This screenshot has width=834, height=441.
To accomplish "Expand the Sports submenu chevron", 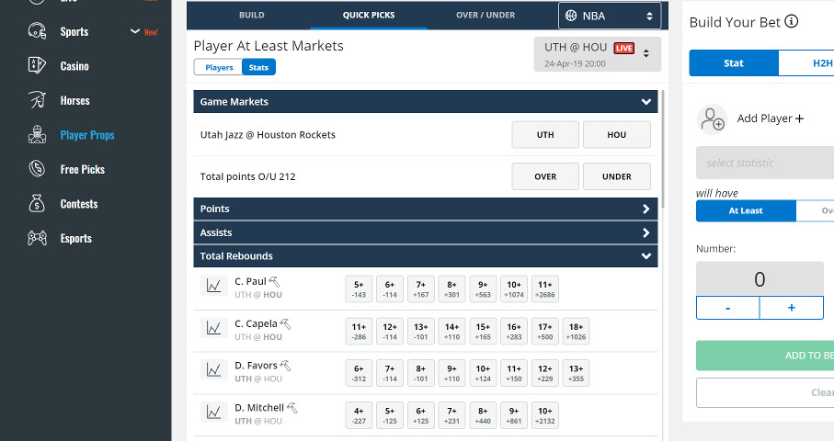I will (135, 31).
